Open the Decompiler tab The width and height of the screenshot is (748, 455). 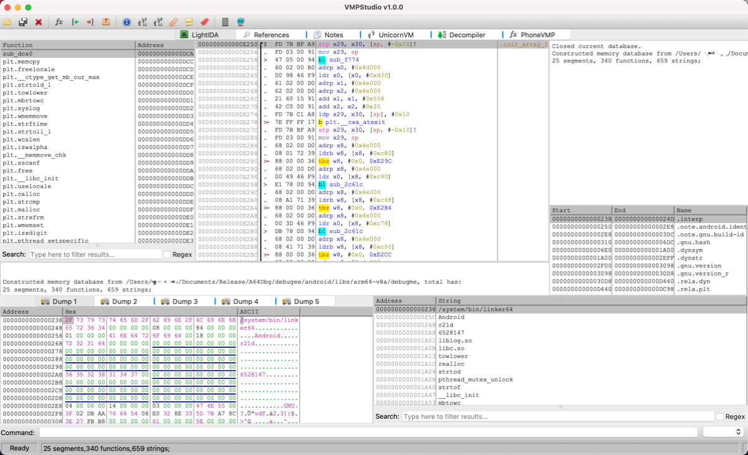click(x=461, y=35)
